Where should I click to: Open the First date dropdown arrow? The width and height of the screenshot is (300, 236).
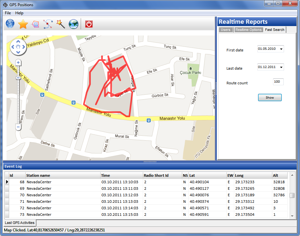[x=281, y=49]
